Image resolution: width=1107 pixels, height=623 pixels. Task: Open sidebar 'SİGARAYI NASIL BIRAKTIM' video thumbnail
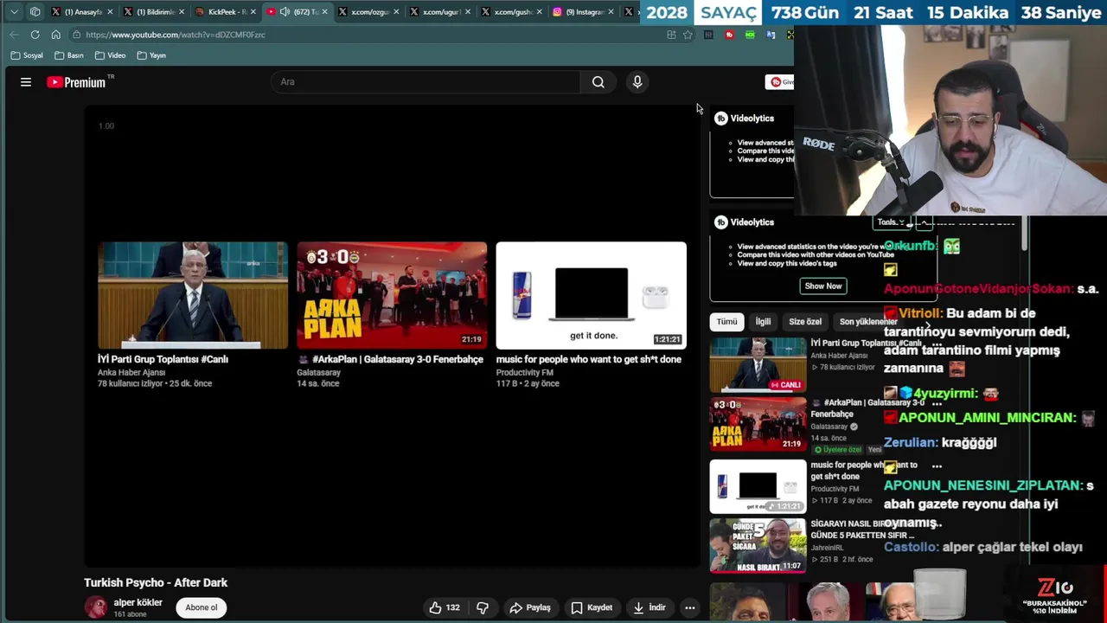coord(758,545)
